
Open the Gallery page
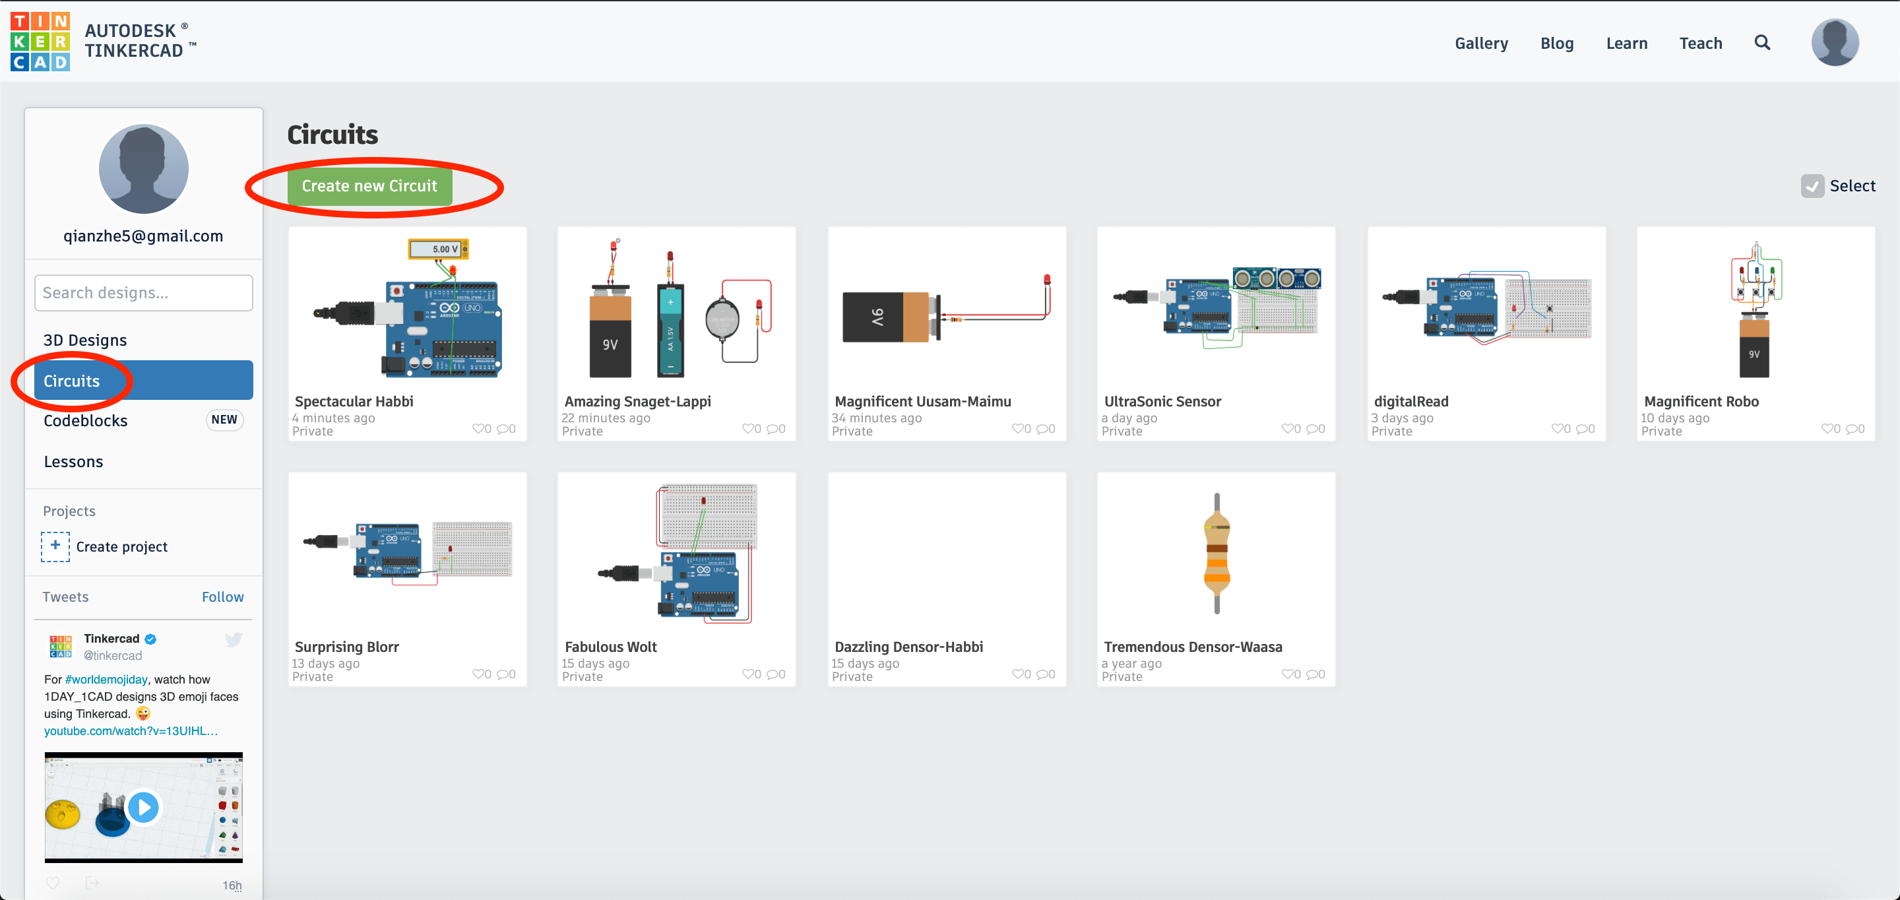coord(1480,44)
